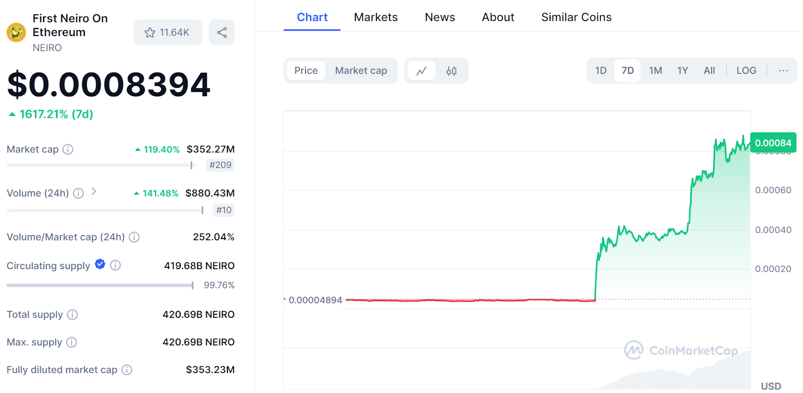Image resolution: width=803 pixels, height=393 pixels.
Task: Click the 0.00004894 starting price label
Action: [x=315, y=300]
